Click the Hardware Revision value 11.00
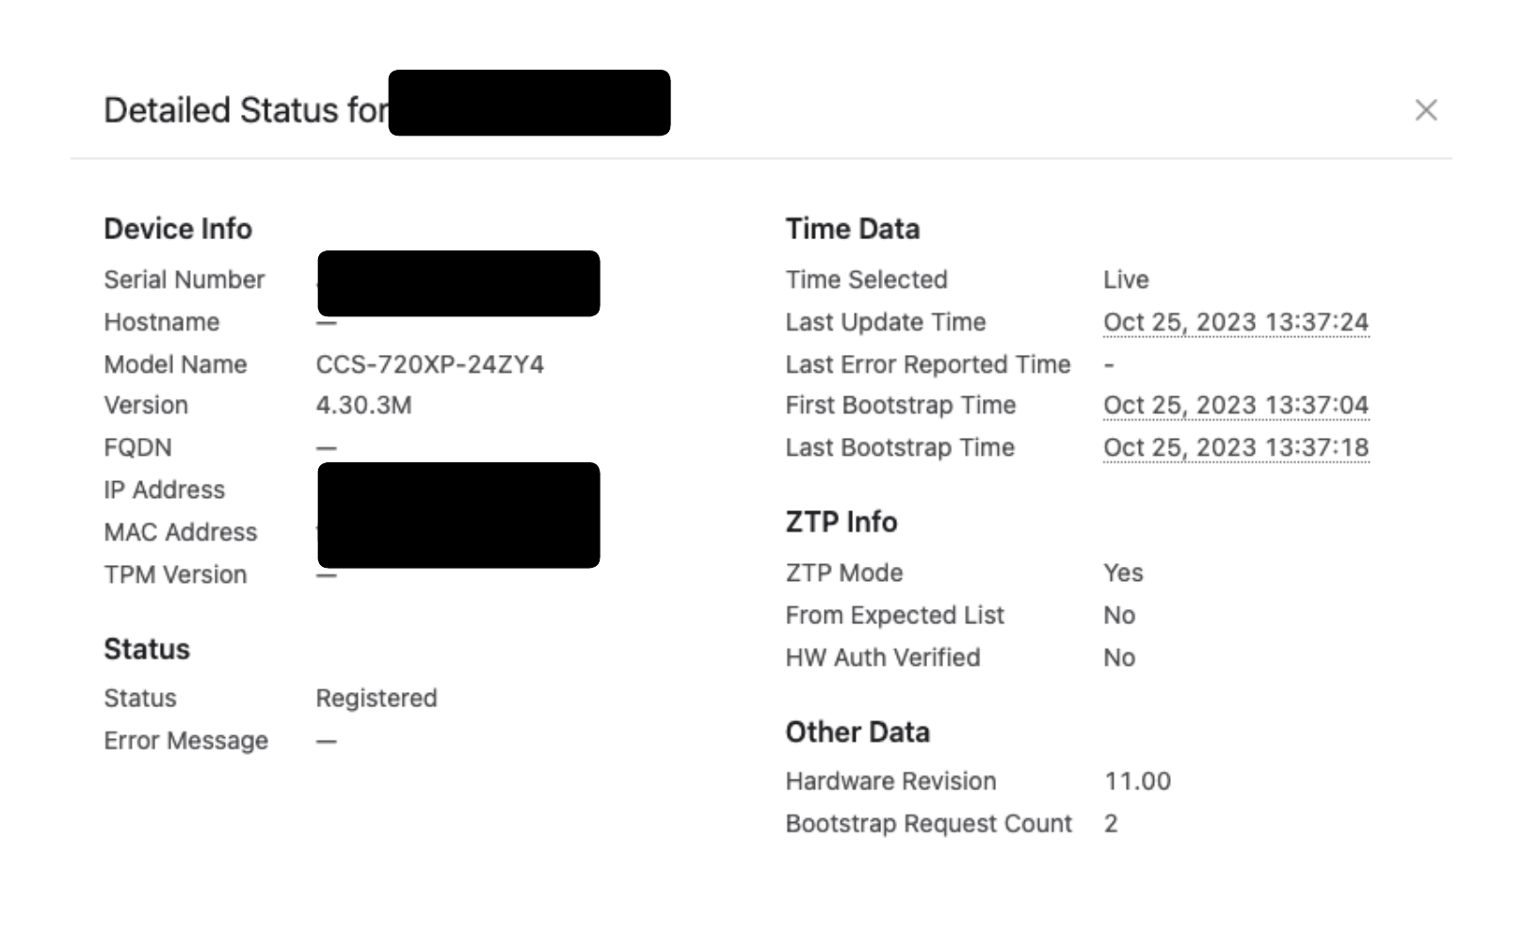 click(1136, 781)
